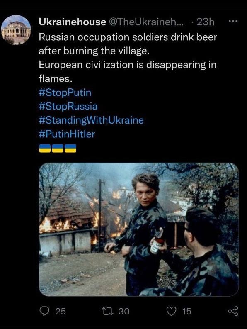Screen dimensions: 247x329
Task: Open the 23h timestamp link
Action: click(x=205, y=22)
